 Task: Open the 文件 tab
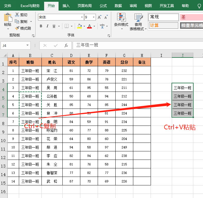(8, 6)
